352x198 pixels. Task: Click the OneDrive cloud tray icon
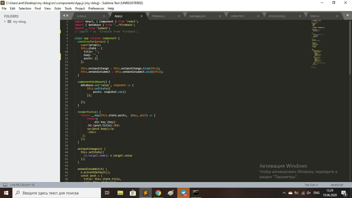point(290,193)
